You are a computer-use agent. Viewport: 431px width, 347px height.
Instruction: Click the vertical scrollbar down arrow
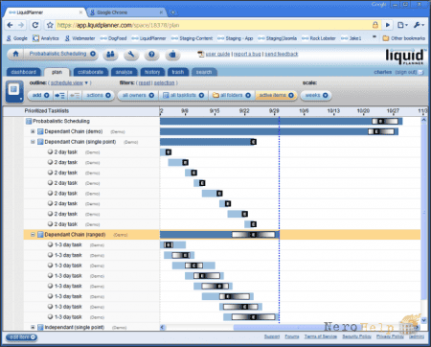[x=423, y=319]
